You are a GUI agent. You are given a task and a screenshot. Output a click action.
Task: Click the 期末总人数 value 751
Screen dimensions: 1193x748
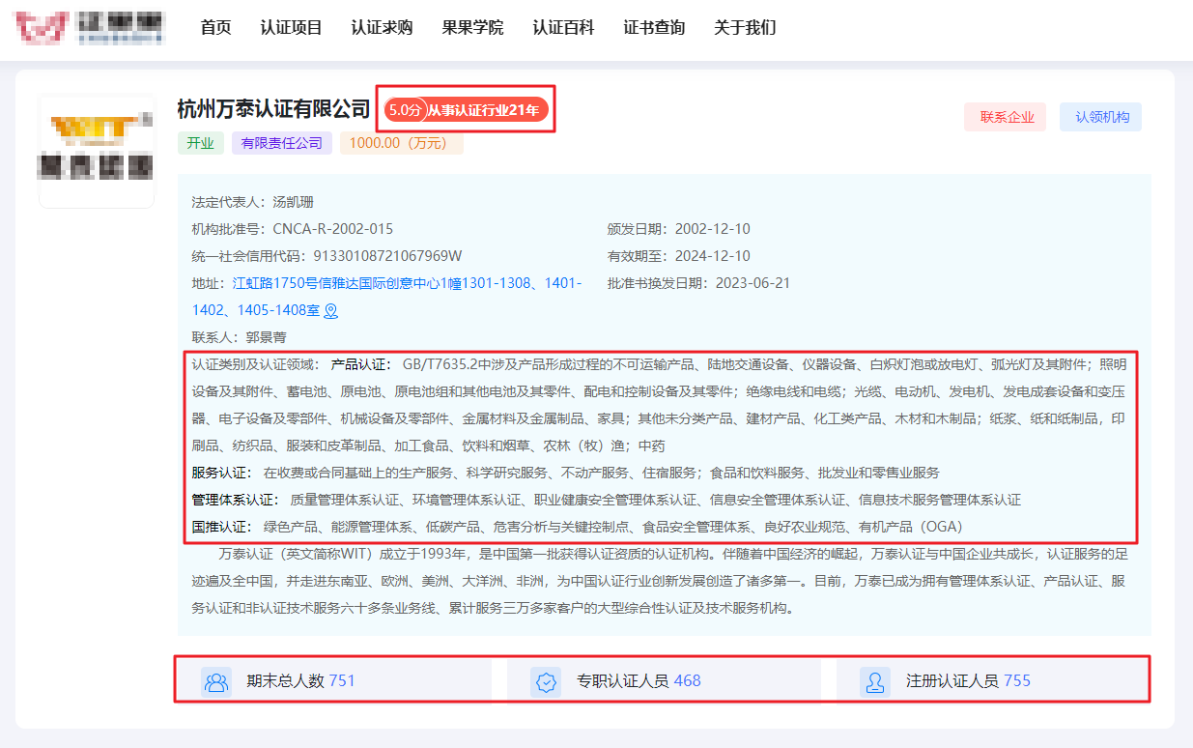click(x=342, y=680)
